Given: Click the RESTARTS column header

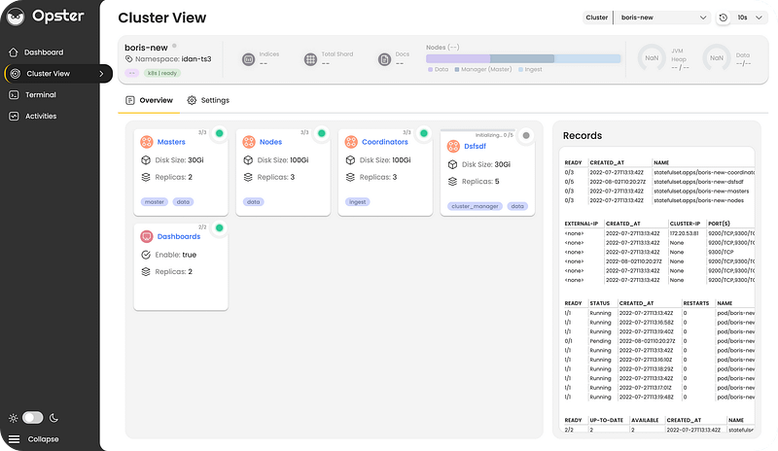Looking at the screenshot, I should click(x=695, y=303).
